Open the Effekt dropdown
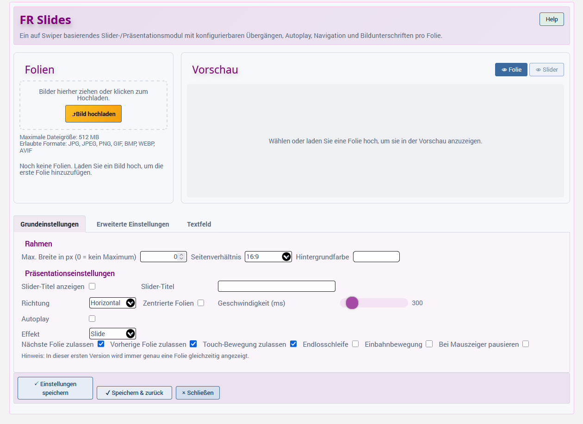This screenshot has width=583, height=424. coord(112,334)
